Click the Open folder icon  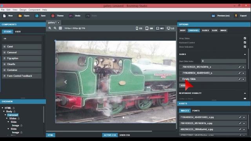coord(20,16)
